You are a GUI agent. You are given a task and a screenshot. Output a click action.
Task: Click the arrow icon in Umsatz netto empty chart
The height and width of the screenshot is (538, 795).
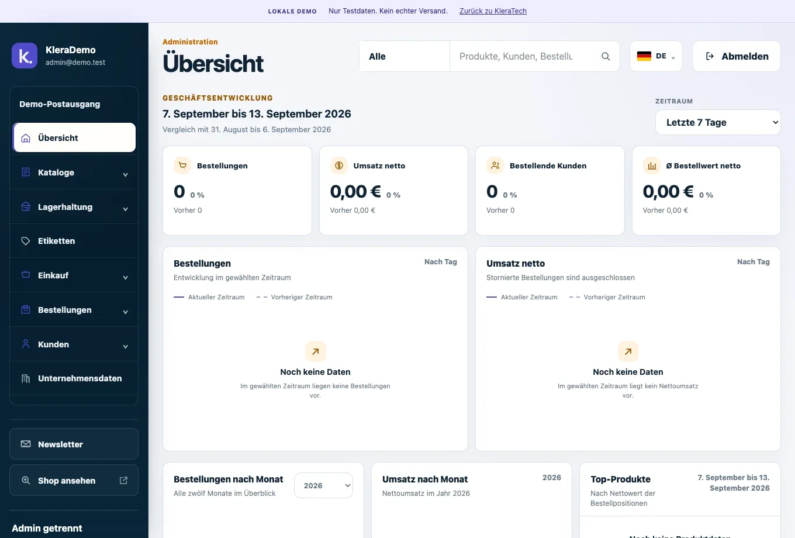pos(628,351)
